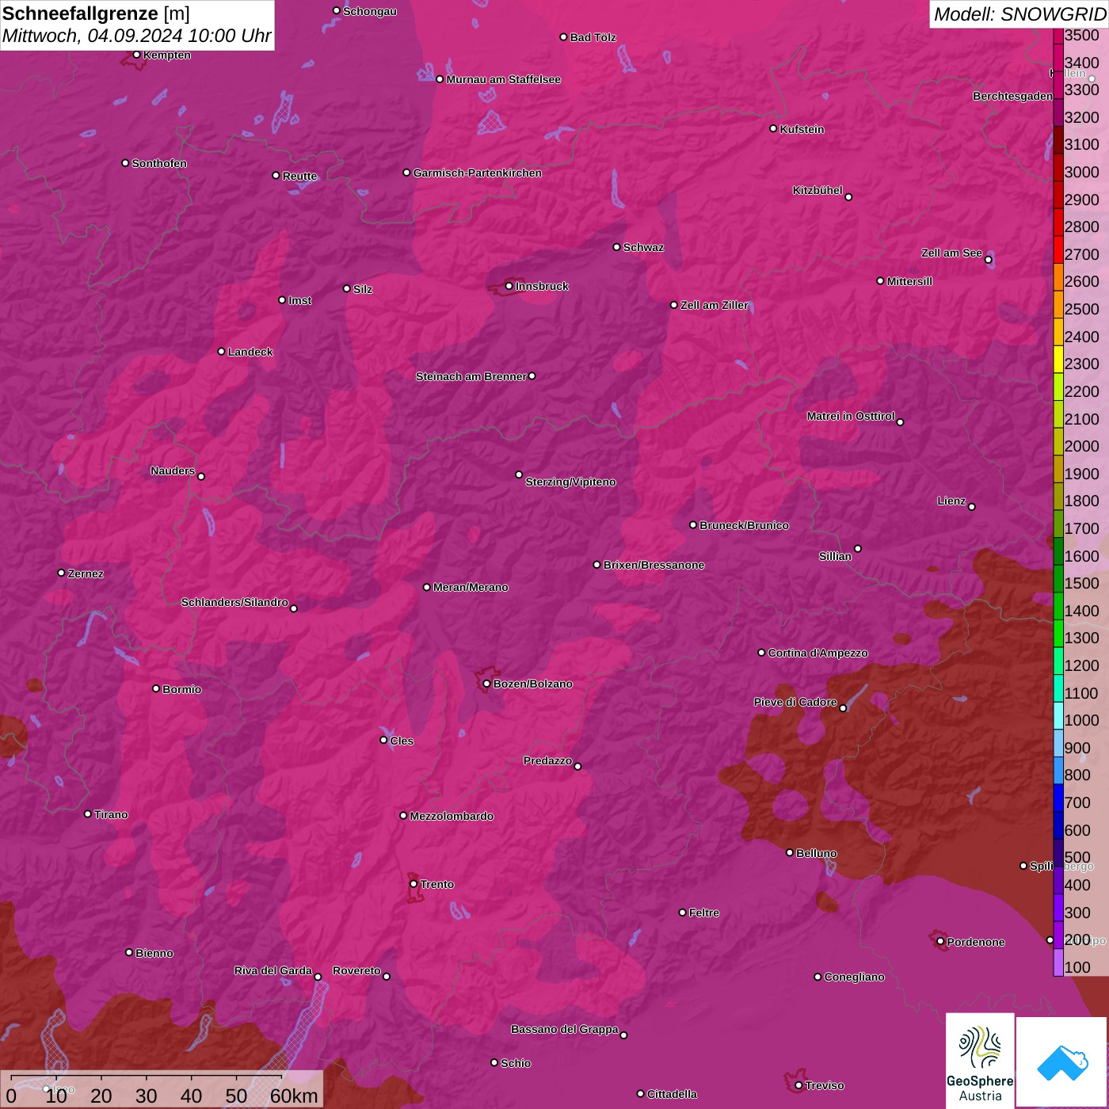Image resolution: width=1109 pixels, height=1109 pixels.
Task: Select the Schwaz label
Action: click(643, 247)
